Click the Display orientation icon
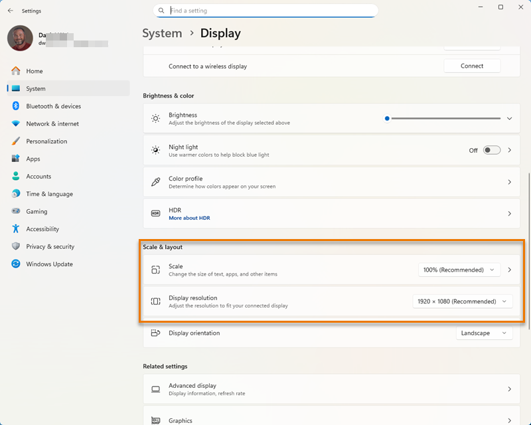The image size is (531, 425). [156, 333]
